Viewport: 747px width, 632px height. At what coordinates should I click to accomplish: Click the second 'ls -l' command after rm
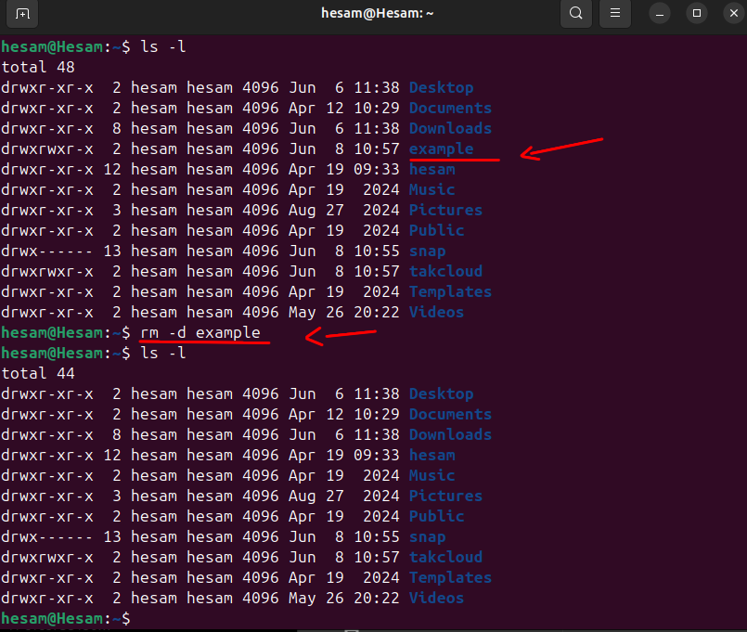[163, 354]
